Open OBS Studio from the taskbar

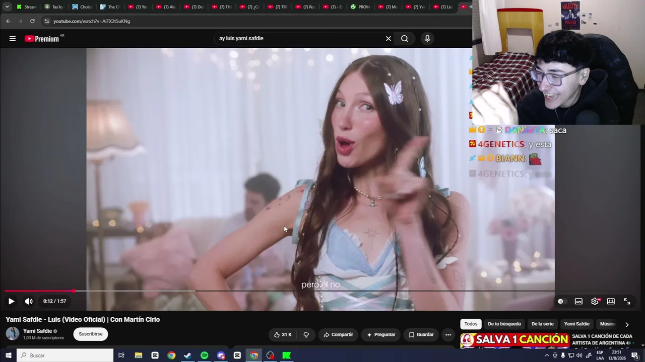pos(270,355)
